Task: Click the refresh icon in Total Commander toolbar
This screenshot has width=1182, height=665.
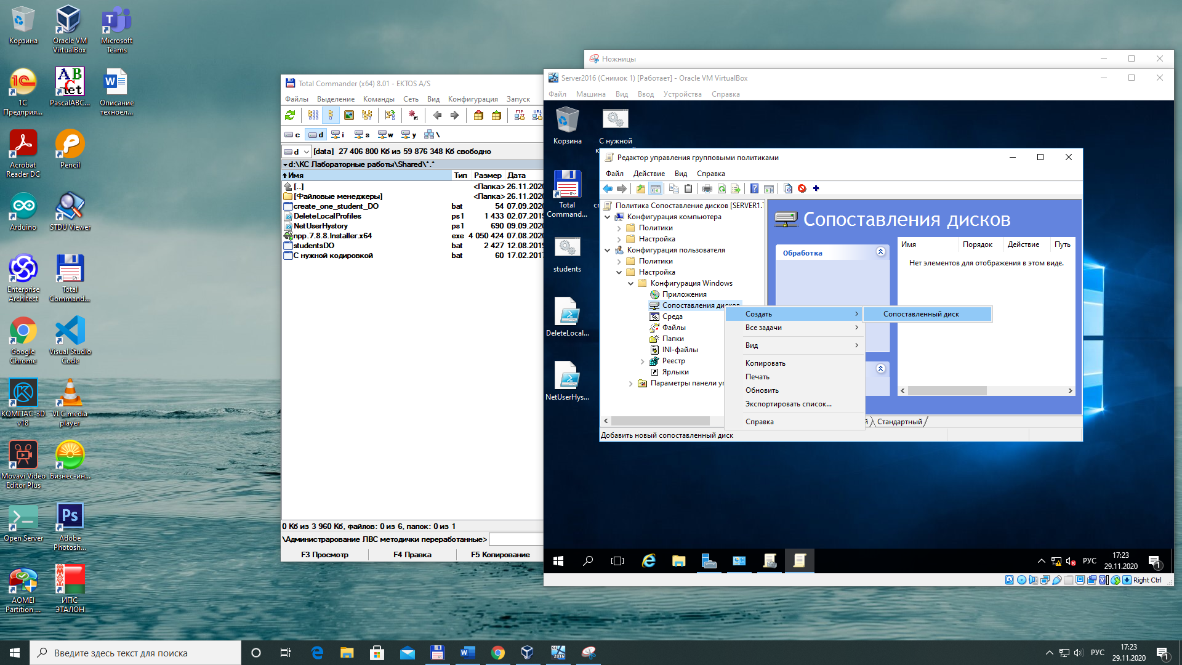Action: click(290, 115)
